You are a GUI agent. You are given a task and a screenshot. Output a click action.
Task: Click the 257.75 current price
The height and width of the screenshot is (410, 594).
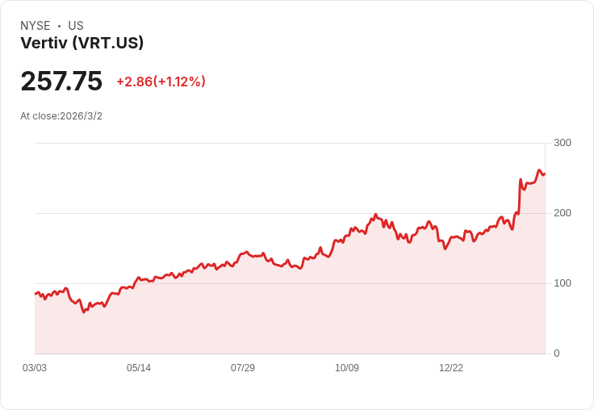coord(61,82)
